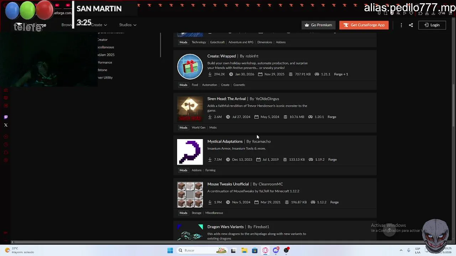Click calendar icon beside Nov 29, 2025

260,74
